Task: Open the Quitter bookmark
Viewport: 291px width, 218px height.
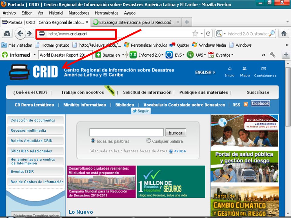Action: (179, 45)
